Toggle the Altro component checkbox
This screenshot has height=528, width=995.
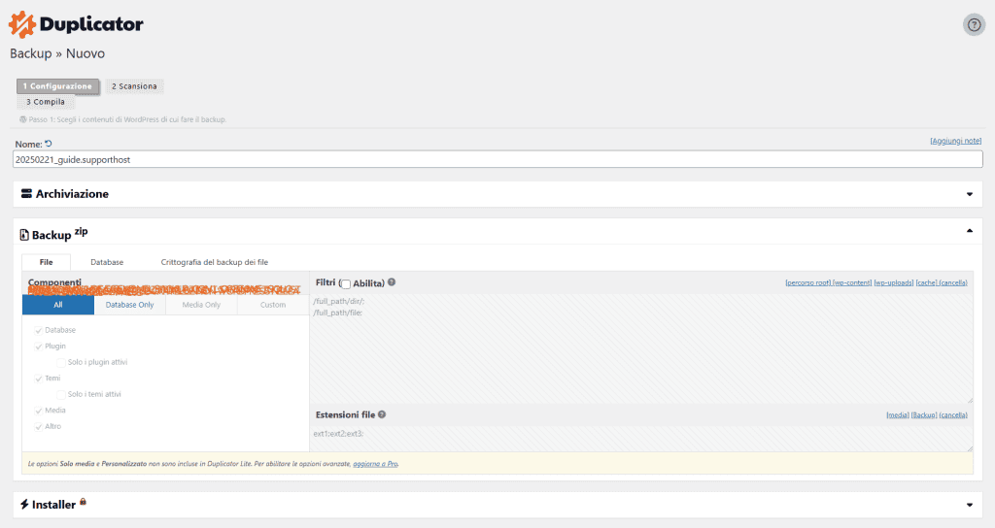pos(38,427)
